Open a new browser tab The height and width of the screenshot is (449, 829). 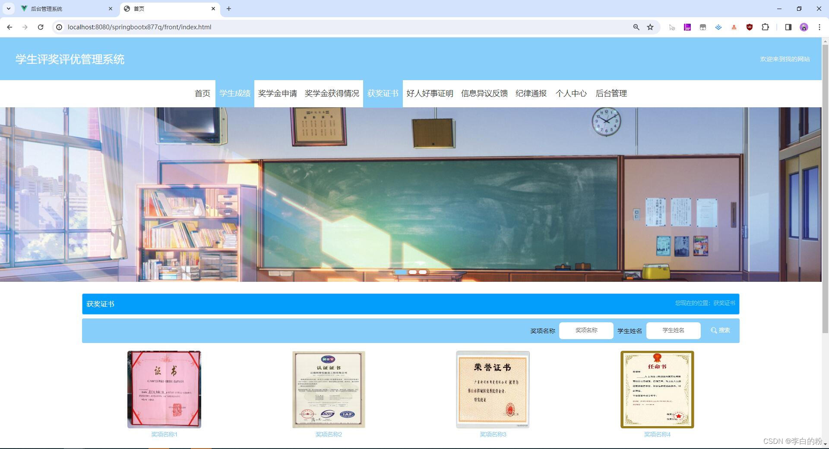(229, 9)
